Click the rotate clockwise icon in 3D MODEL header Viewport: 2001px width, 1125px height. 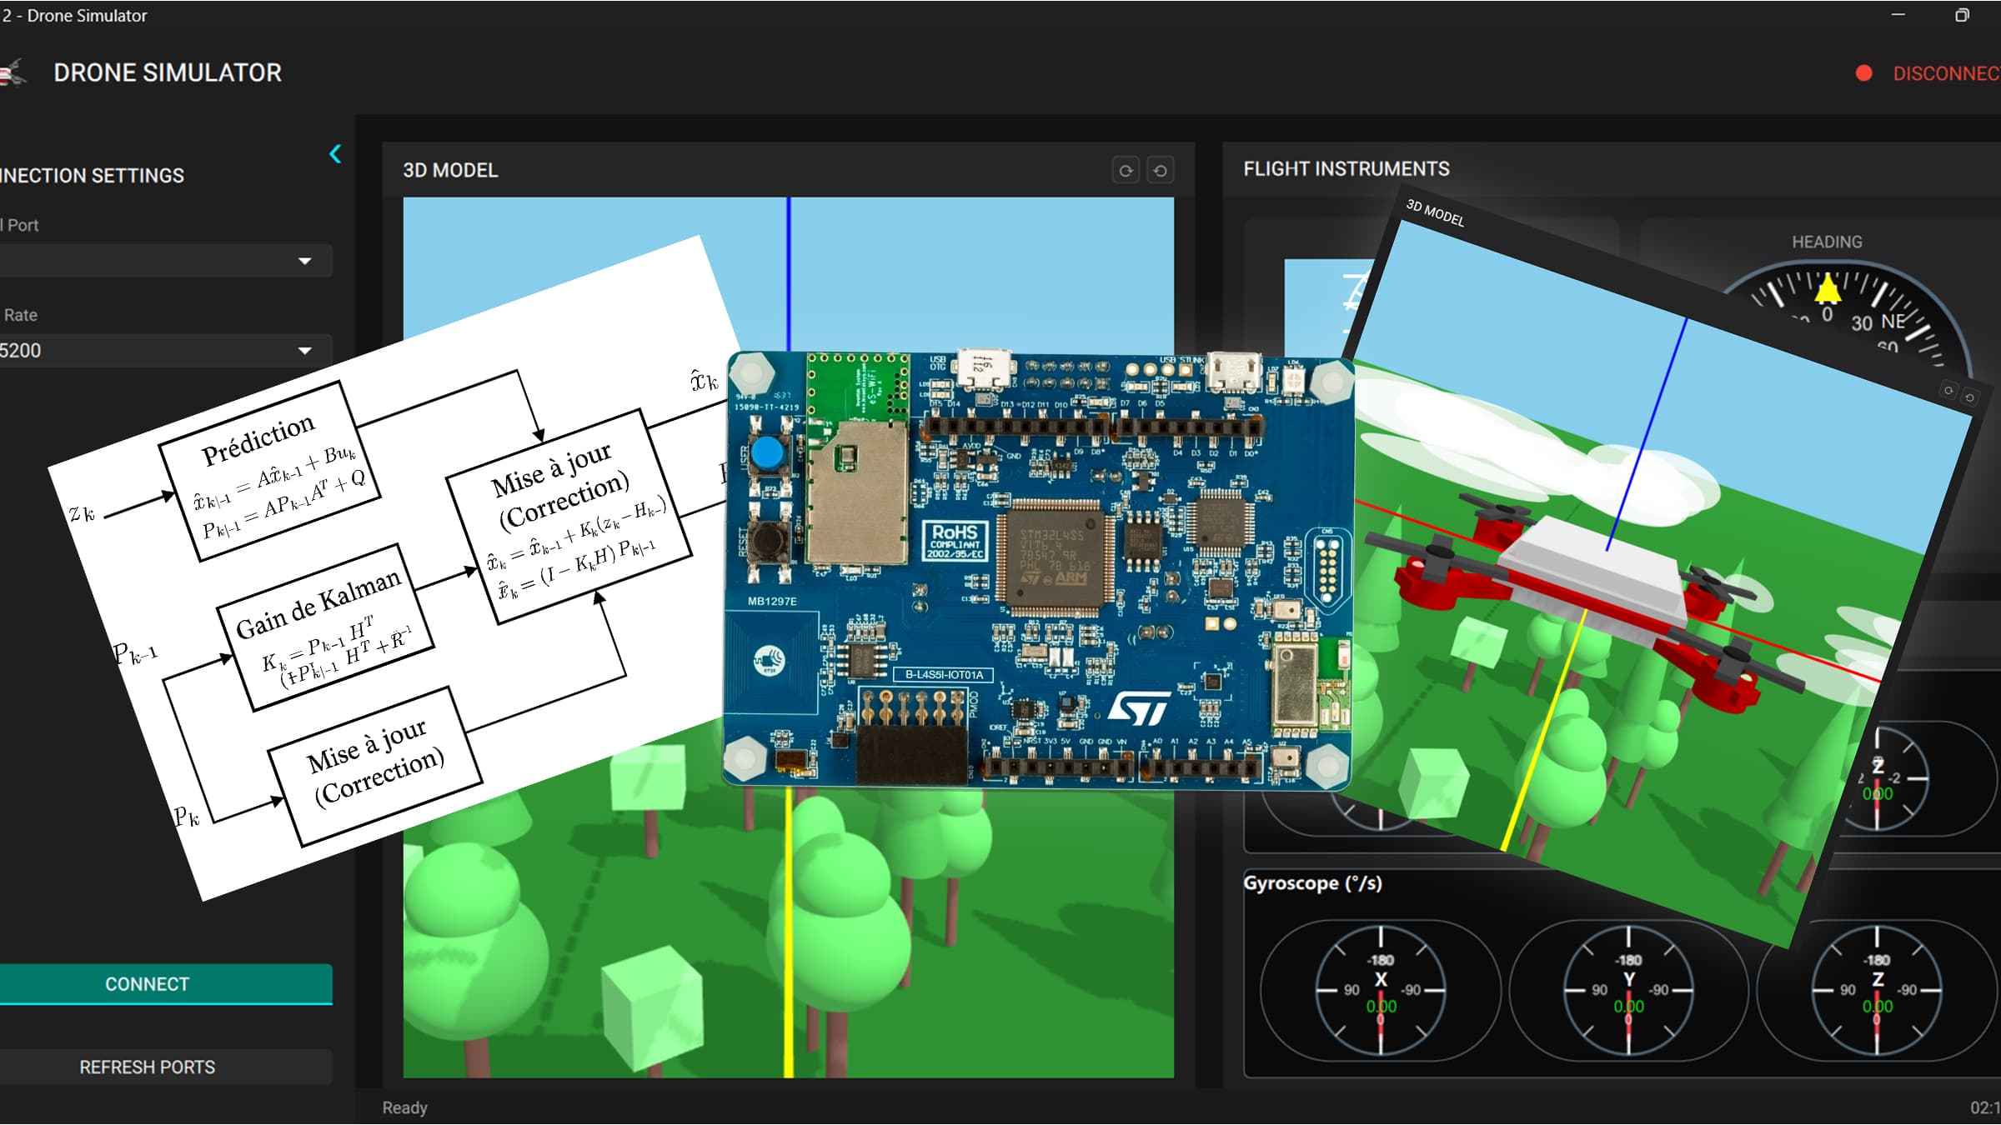(1126, 171)
